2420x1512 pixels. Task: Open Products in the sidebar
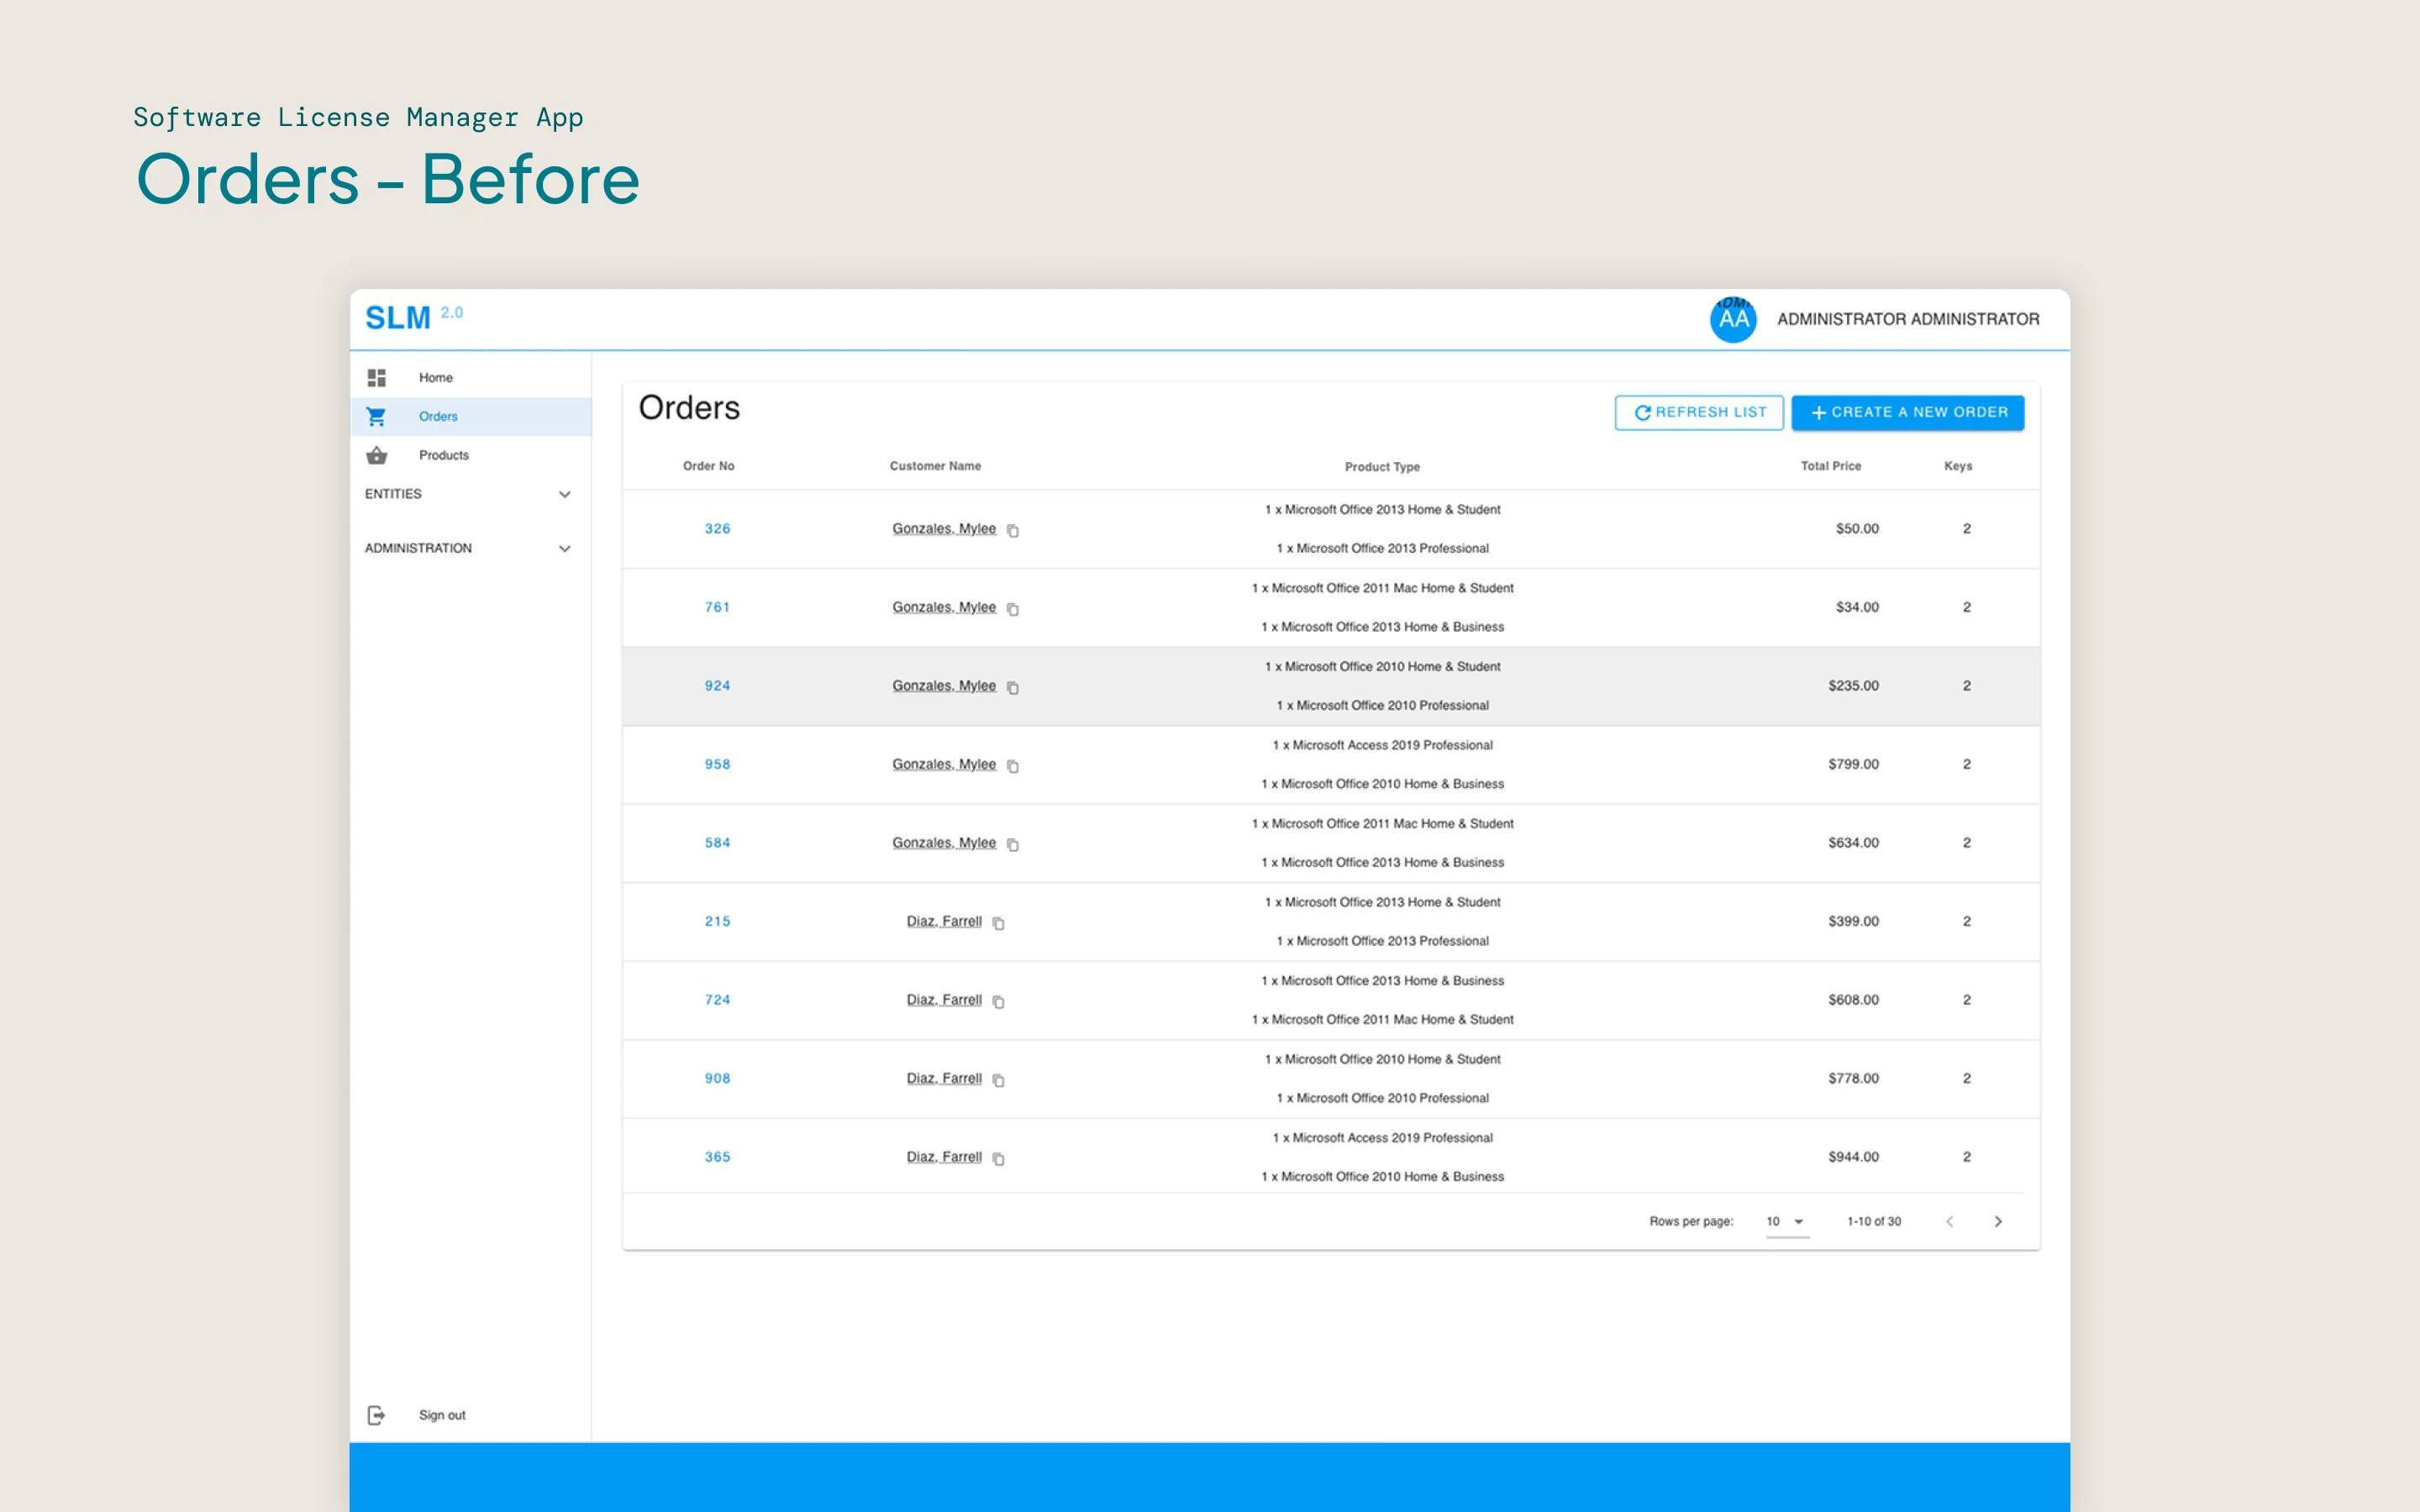coord(470,455)
